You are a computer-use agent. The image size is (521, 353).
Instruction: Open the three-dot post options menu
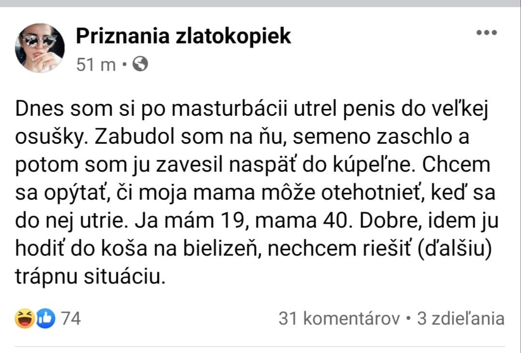(487, 33)
